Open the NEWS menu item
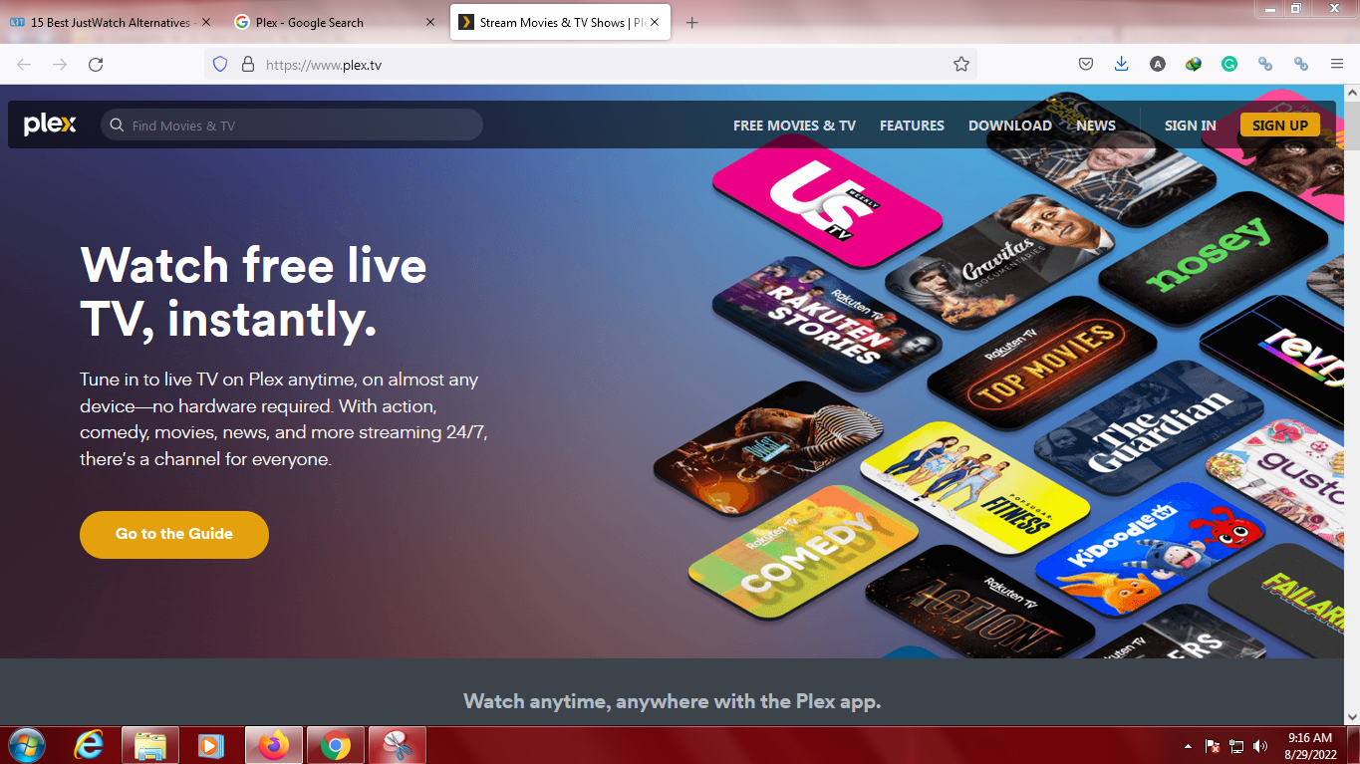Viewport: 1360px width, 764px height. pyautogui.click(x=1096, y=126)
